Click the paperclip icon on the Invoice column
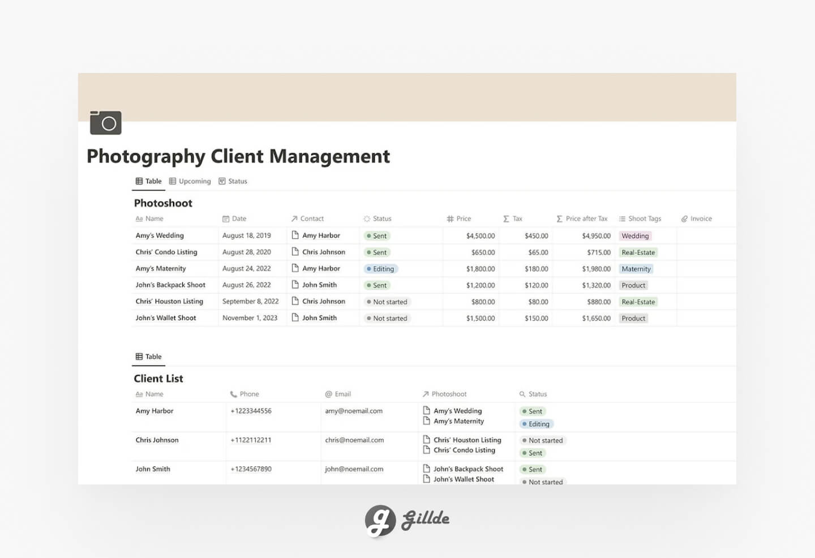 pos(685,218)
